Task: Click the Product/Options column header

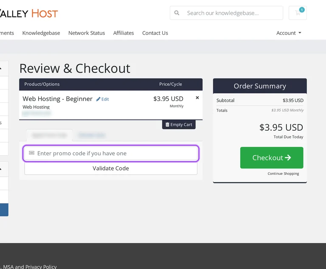Action: point(42,84)
